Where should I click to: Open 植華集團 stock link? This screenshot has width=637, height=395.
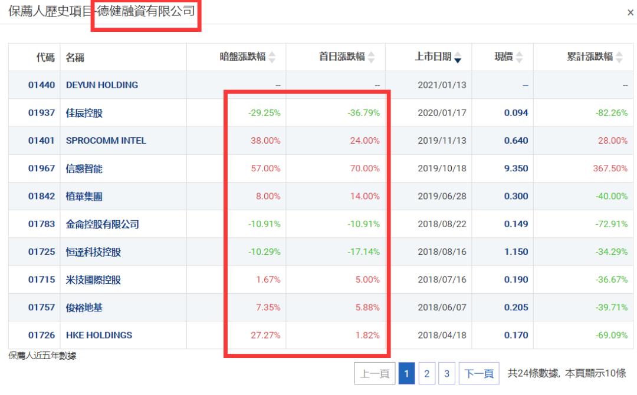click(84, 196)
